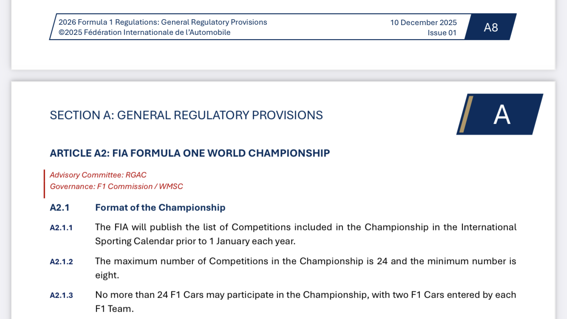Click the Article A2 heading
This screenshot has width=567, height=319.
[x=190, y=153]
